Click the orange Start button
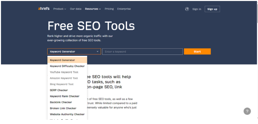 pyautogui.click(x=197, y=51)
